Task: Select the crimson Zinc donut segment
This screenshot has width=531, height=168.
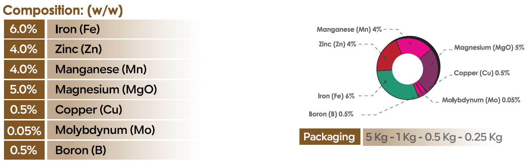Action: [x=388, y=58]
